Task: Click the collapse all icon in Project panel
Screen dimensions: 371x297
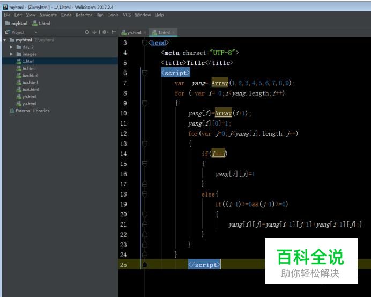Action: (94, 32)
